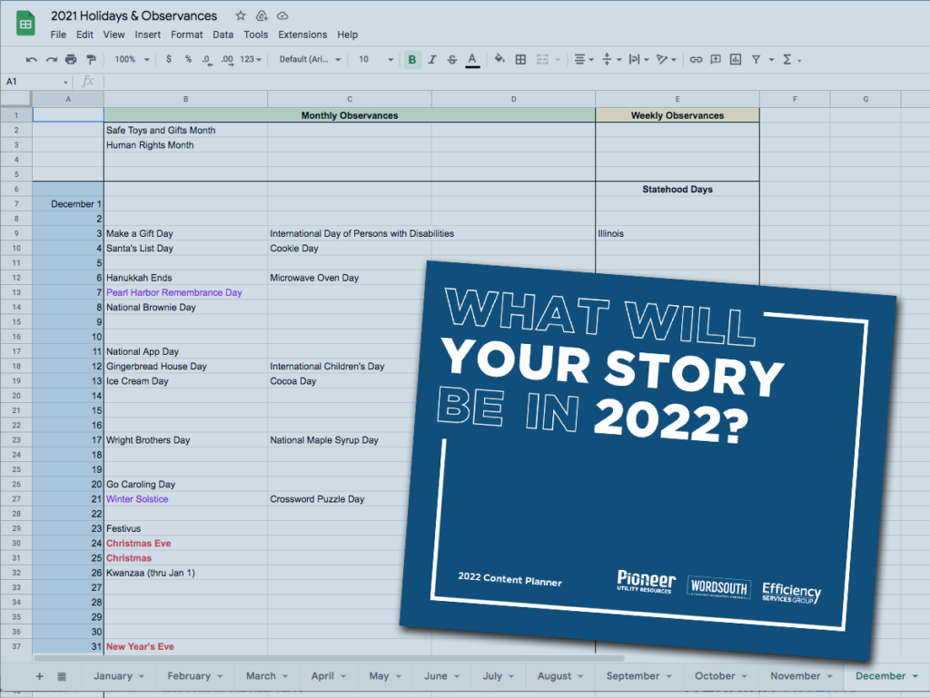
Task: Click the Fill color paint bucket
Action: [x=499, y=60]
